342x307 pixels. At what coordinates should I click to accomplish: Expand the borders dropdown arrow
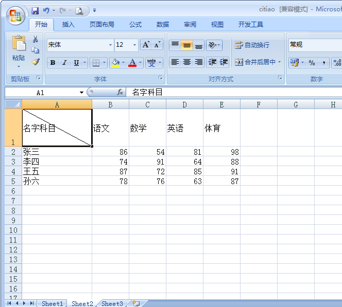[x=104, y=63]
